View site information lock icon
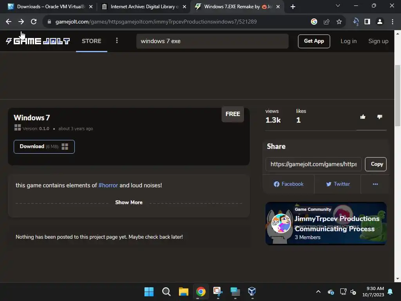 pos(49,22)
